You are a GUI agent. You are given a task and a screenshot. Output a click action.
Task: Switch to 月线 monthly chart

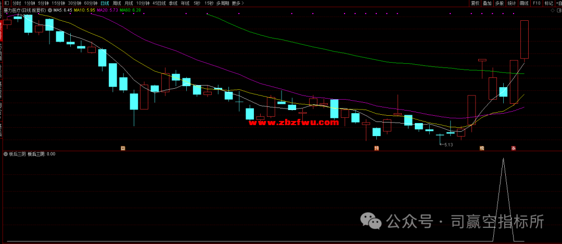pos(129,3)
